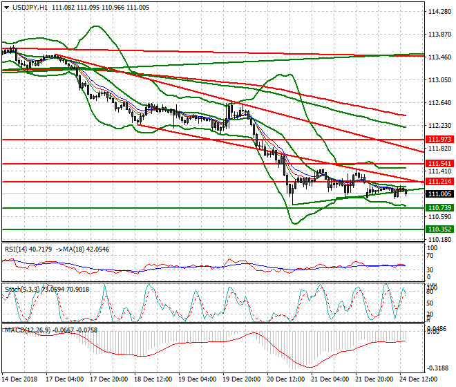Click the 112.640 price scale value
The height and width of the screenshot is (387, 456).
(440, 102)
